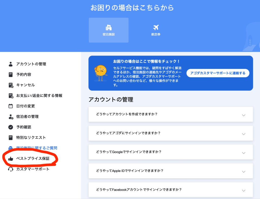The width and height of the screenshot is (260, 199).
Task: Click the thumbs-up icon beside ベストプライス保証
Action: [x=11, y=159]
